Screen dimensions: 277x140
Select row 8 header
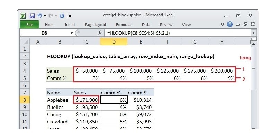click(x=25, y=100)
